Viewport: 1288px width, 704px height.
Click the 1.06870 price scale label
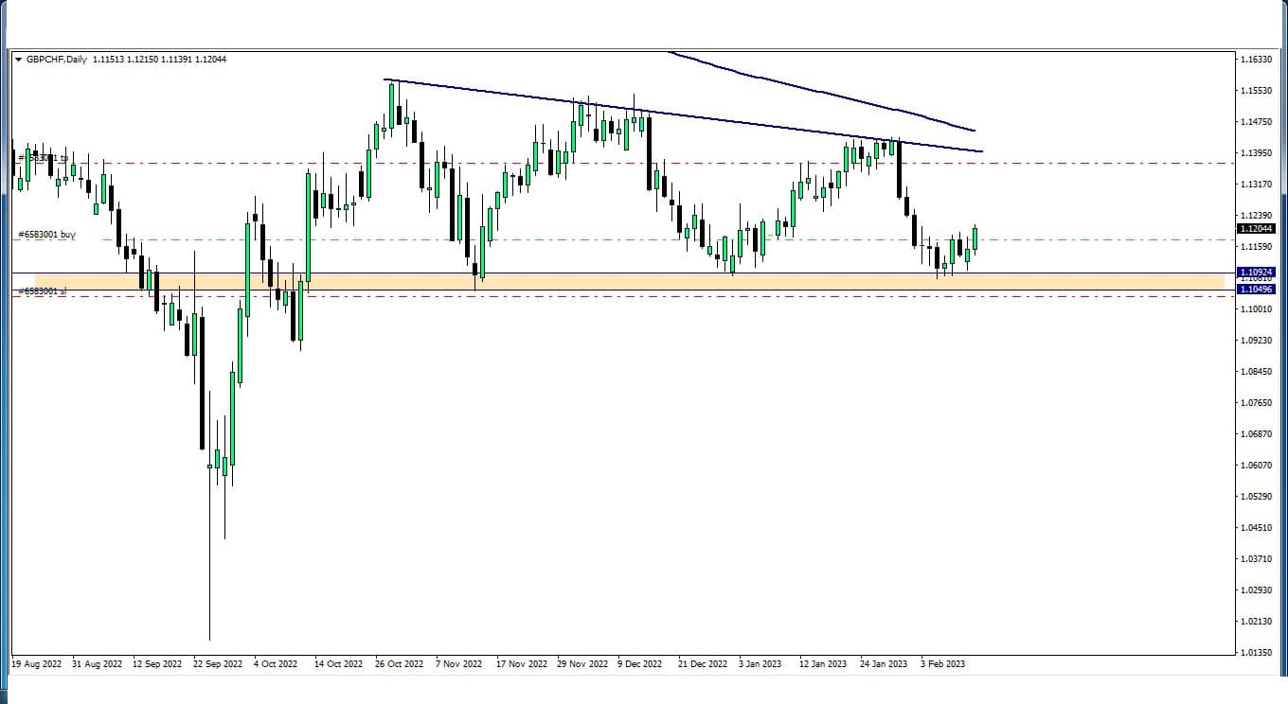[1256, 434]
